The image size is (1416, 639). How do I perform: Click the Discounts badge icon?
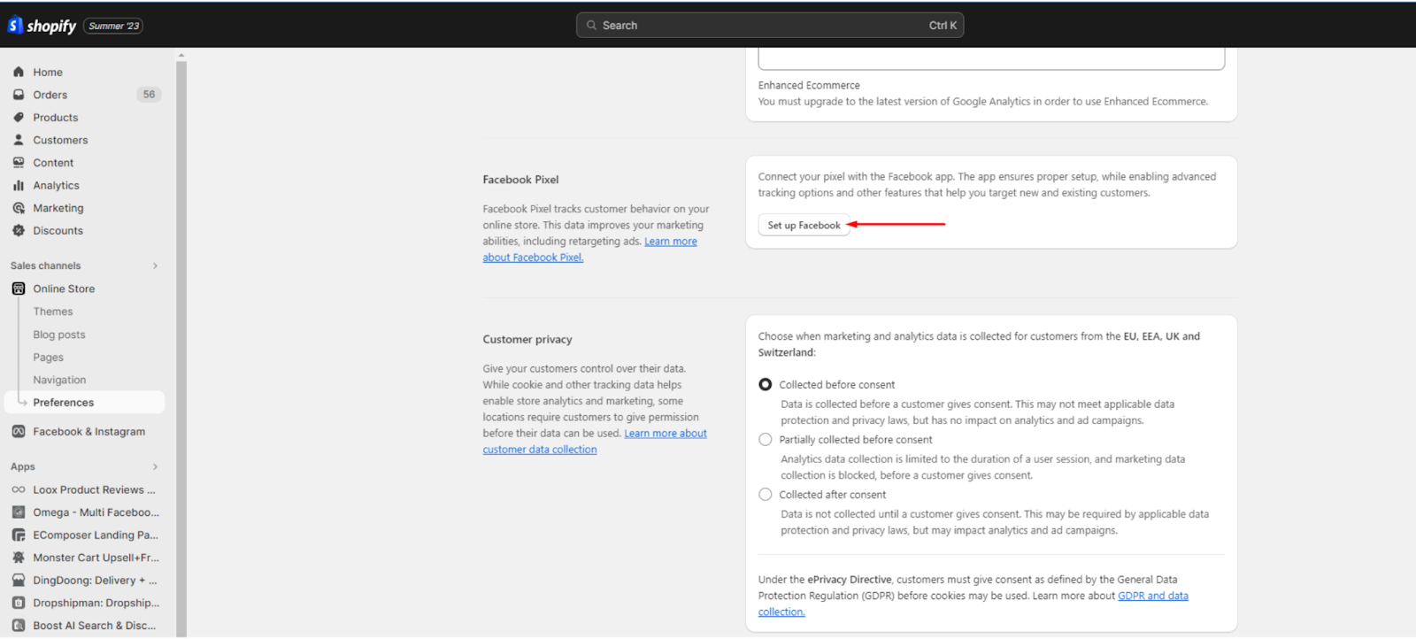[19, 230]
